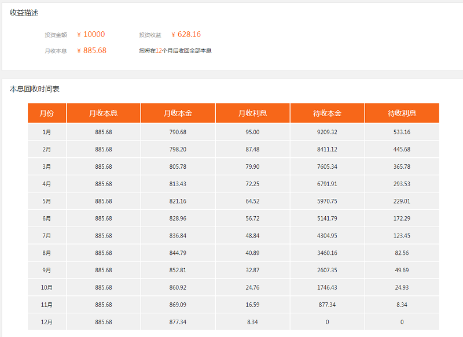The width and height of the screenshot is (463, 337).
Task: Click principal cell 821.16
Action: [x=178, y=201]
